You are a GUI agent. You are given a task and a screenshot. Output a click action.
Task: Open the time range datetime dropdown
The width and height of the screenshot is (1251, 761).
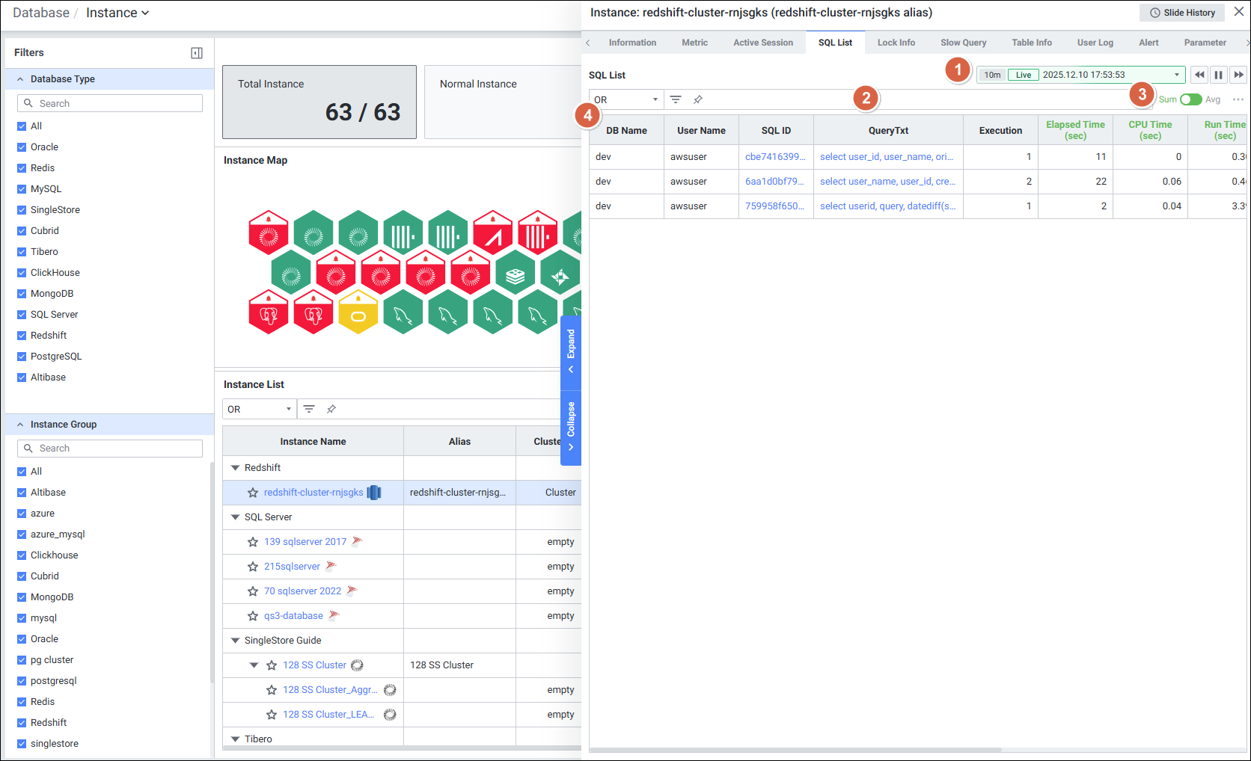1176,75
